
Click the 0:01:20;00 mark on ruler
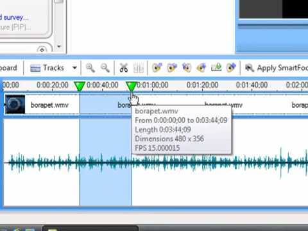coord(202,85)
